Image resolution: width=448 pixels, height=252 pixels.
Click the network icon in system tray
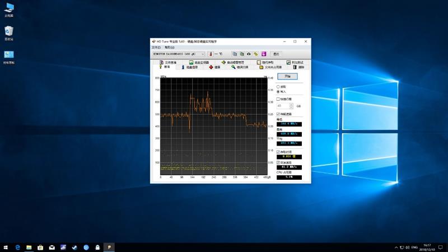coord(402,248)
